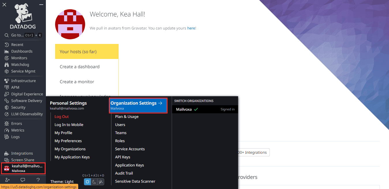
Task: Open the Monitors sidebar icon
Action: coord(7,58)
